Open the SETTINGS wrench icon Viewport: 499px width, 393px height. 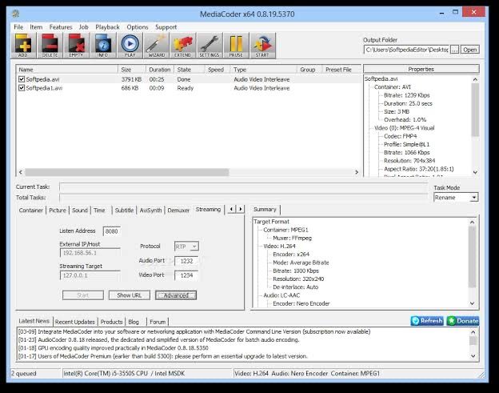pyautogui.click(x=210, y=46)
